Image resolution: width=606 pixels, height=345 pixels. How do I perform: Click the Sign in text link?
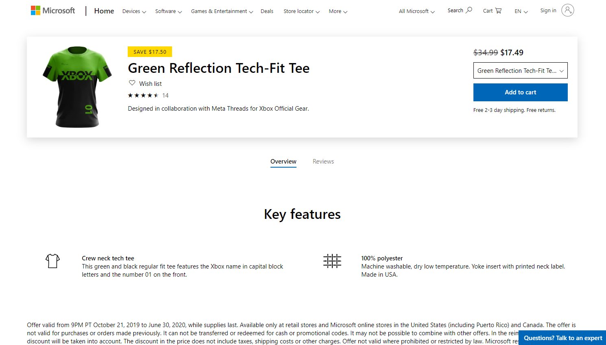(x=548, y=11)
